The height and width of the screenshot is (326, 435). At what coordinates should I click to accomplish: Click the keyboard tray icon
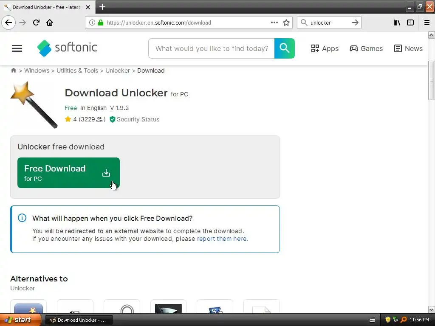372,320
